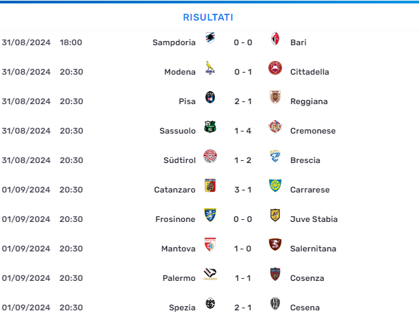Click the Juve Stabia team name

[314, 219]
